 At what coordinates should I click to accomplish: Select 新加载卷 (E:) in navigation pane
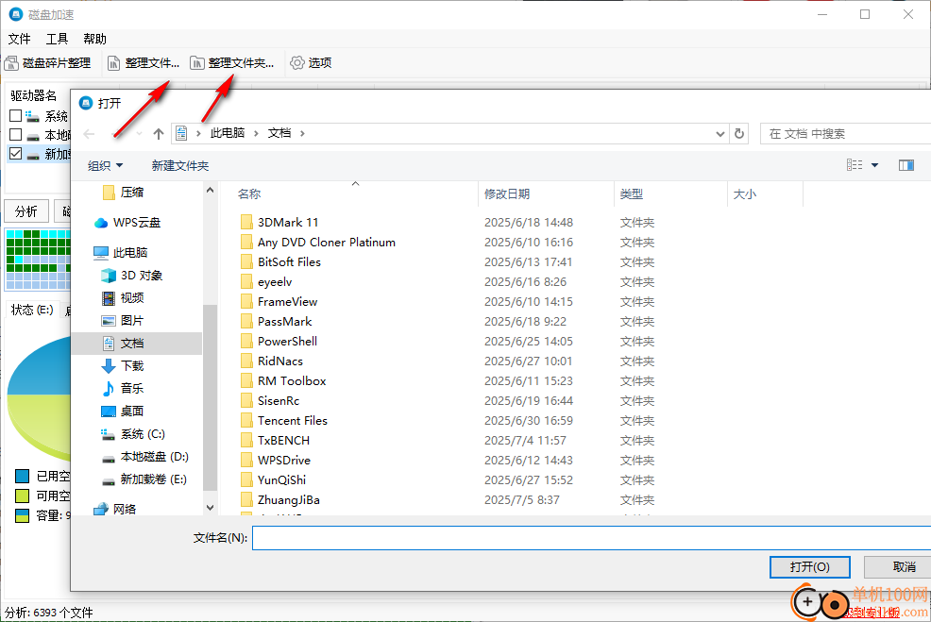(x=153, y=479)
